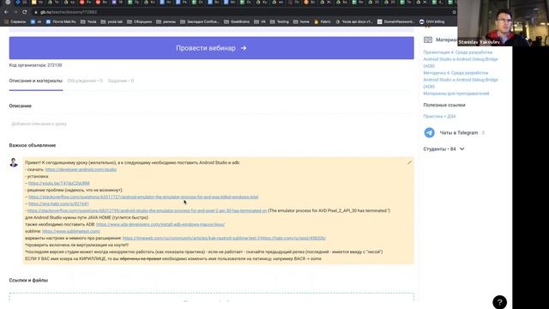Click the 'Провести вебинар' button
Image resolution: width=549 pixels, height=309 pixels.
(x=212, y=48)
